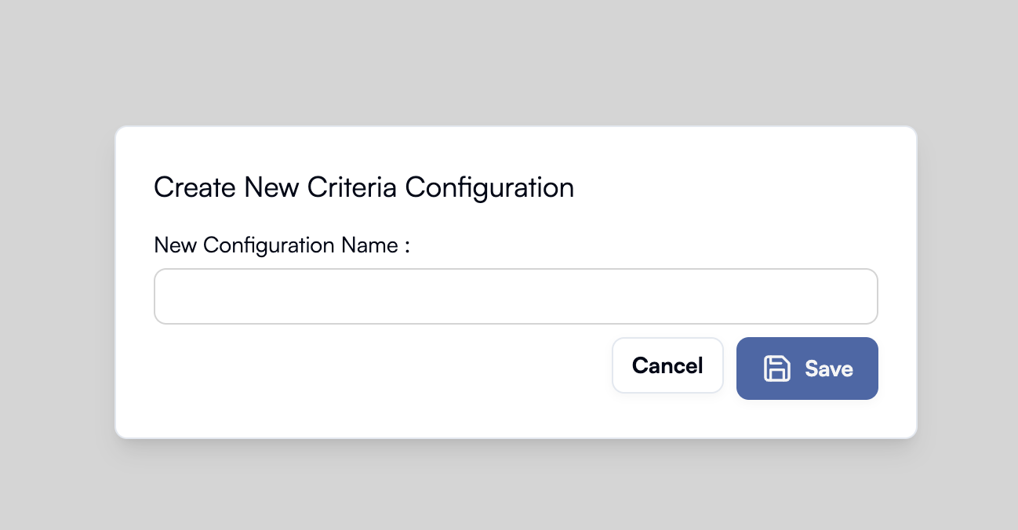The image size is (1018, 530).
Task: Click the 'New Configuration Name :' label
Action: pyautogui.click(x=282, y=245)
